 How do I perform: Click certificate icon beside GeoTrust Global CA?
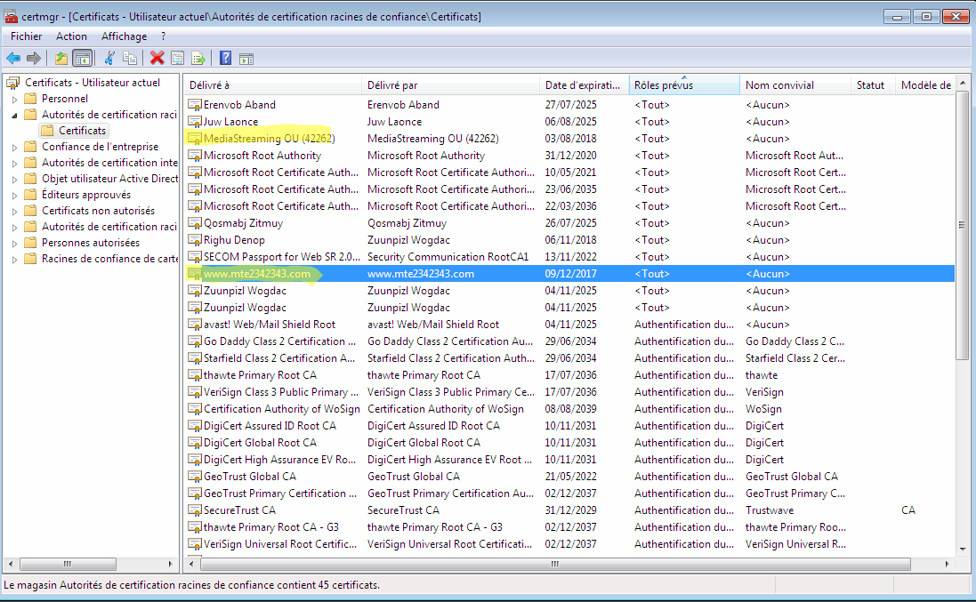pyautogui.click(x=195, y=477)
